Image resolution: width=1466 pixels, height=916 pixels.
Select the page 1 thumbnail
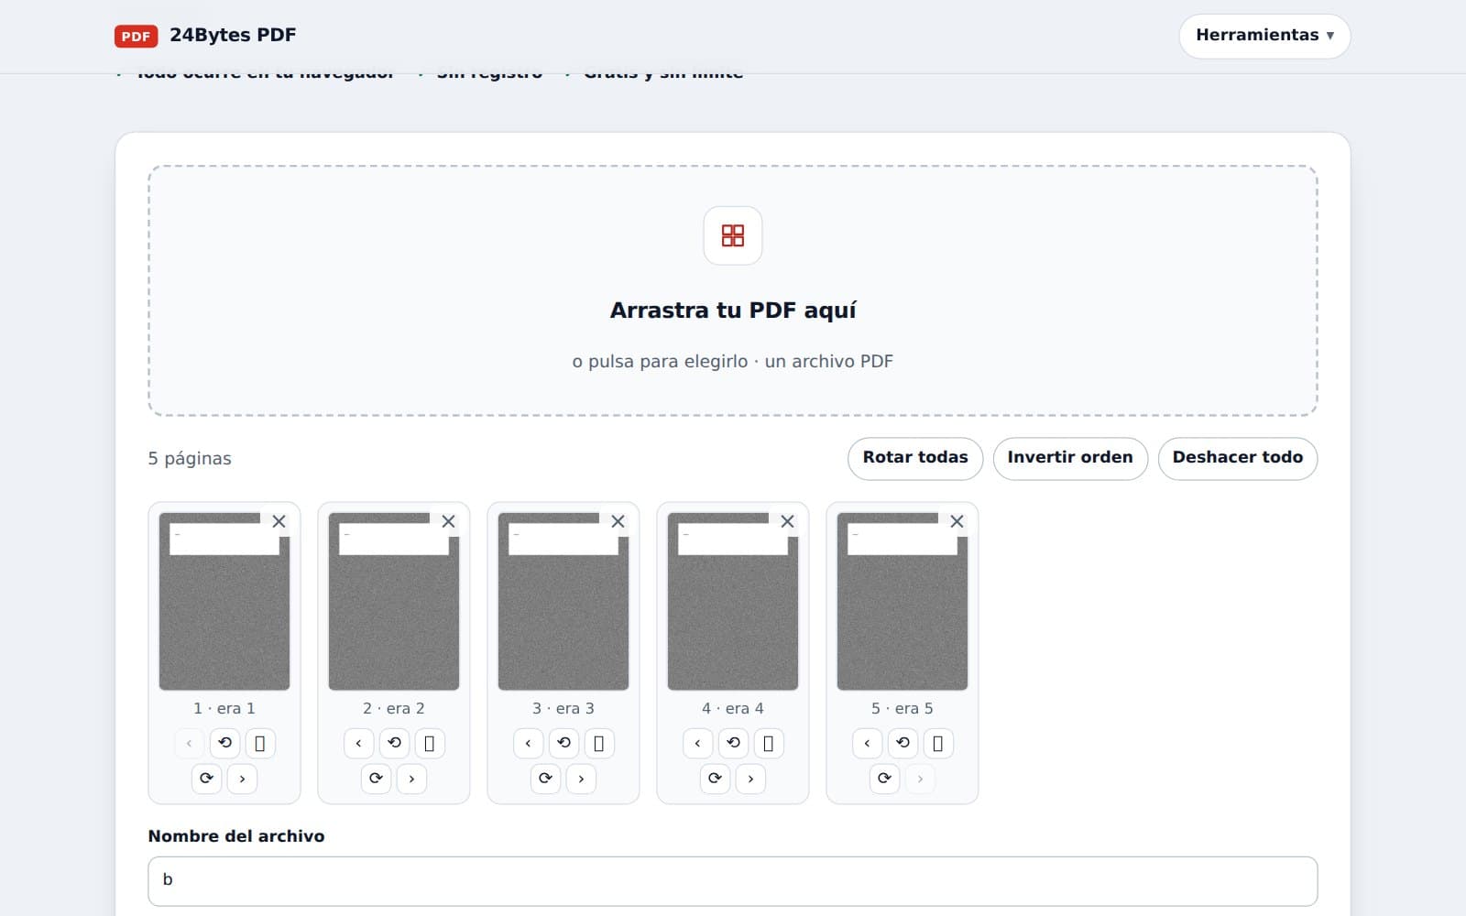(x=224, y=601)
